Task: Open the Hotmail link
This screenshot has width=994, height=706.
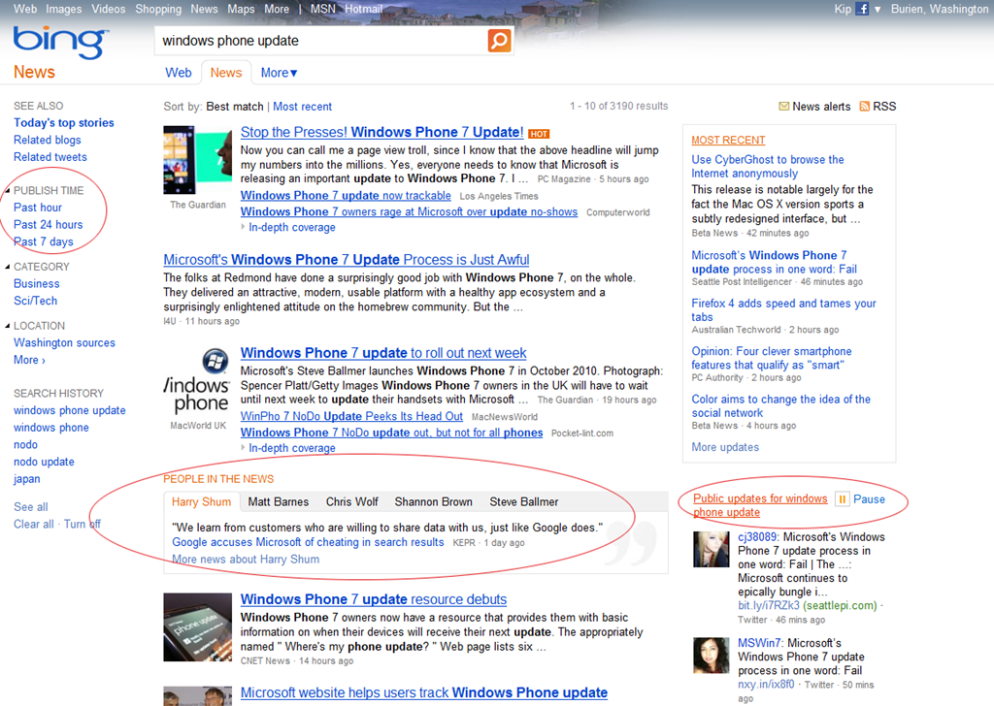Action: click(x=363, y=9)
